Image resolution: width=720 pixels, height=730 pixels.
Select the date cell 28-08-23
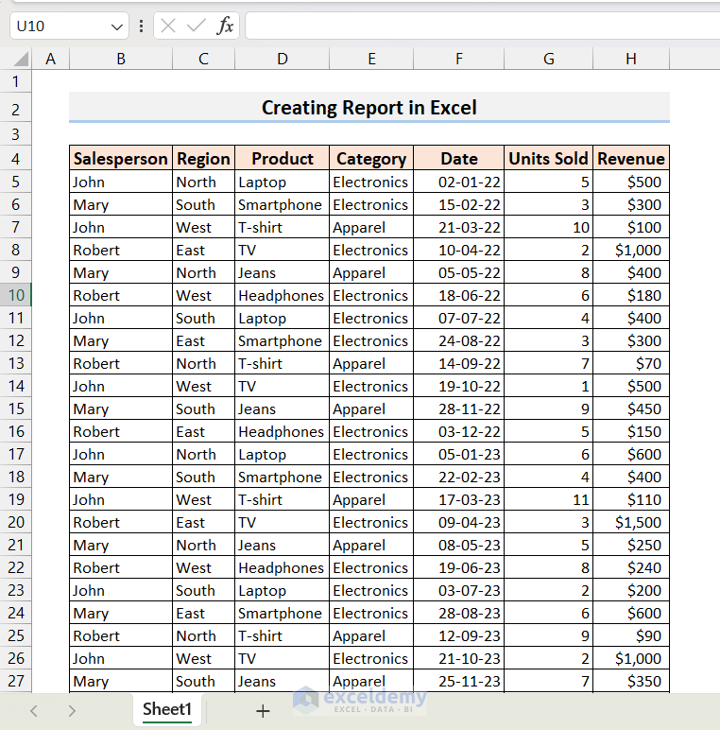click(x=459, y=613)
